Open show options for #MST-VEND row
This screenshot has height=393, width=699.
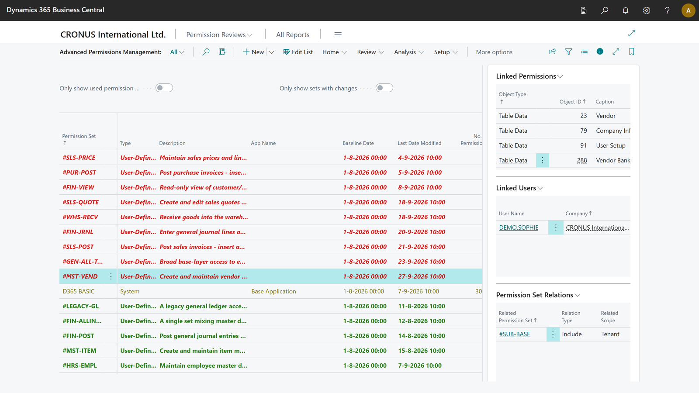pyautogui.click(x=111, y=276)
